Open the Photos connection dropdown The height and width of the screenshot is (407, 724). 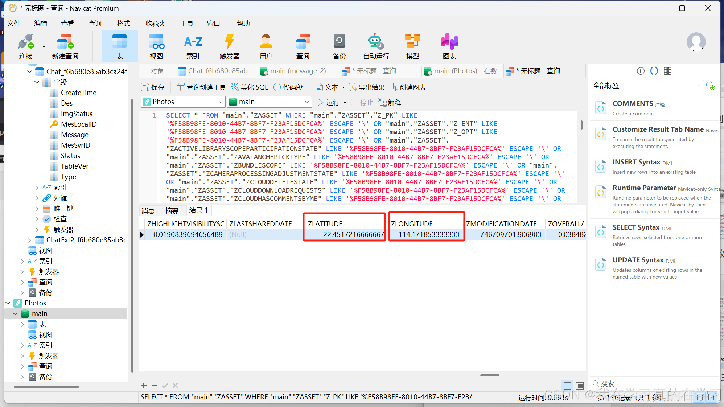[220, 102]
